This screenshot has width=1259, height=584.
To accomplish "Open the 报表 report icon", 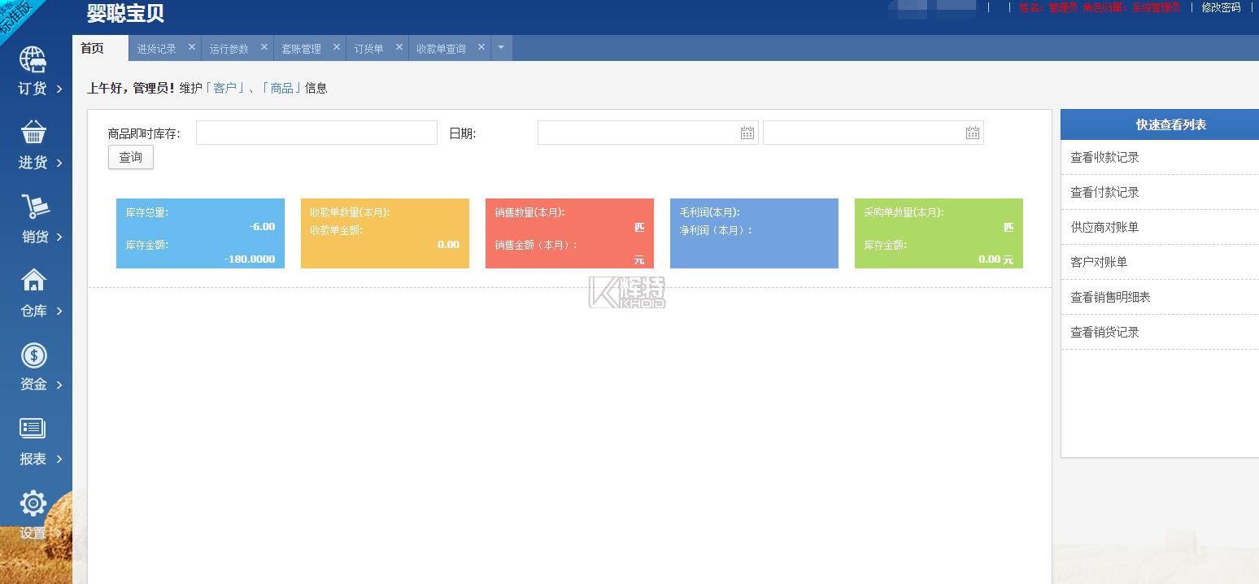I will (33, 429).
